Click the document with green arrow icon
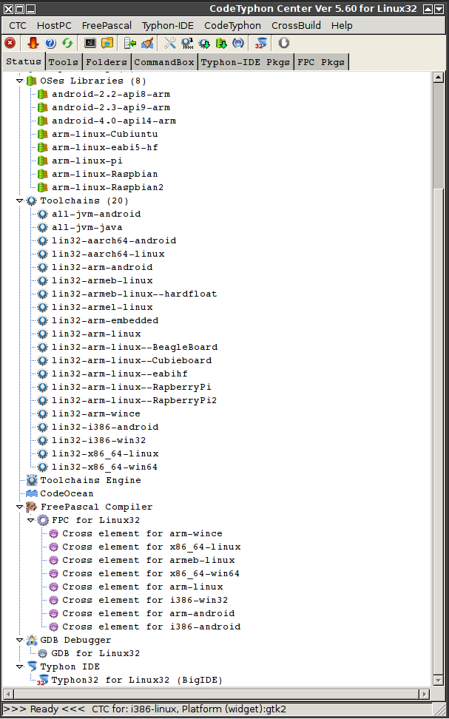The image size is (449, 719). [x=130, y=43]
